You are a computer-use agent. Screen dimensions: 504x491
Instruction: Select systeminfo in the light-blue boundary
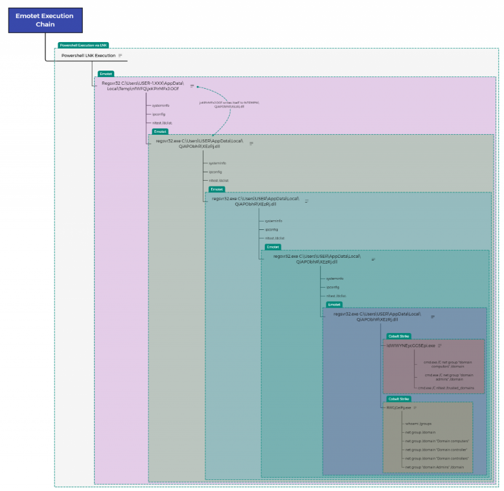[x=273, y=221]
